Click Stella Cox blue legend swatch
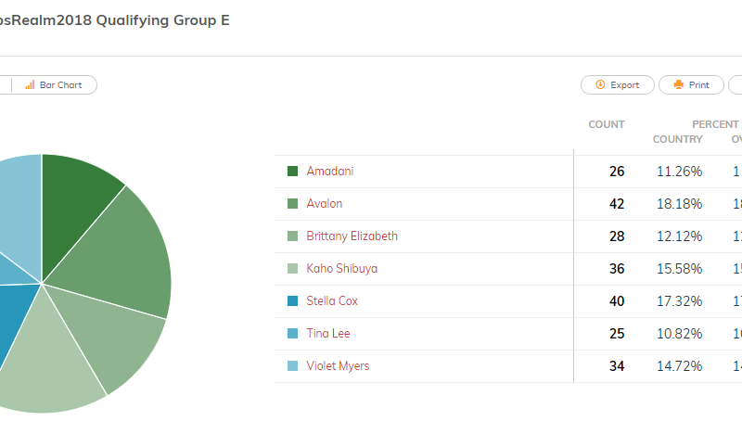Image resolution: width=742 pixels, height=421 pixels. (292, 300)
